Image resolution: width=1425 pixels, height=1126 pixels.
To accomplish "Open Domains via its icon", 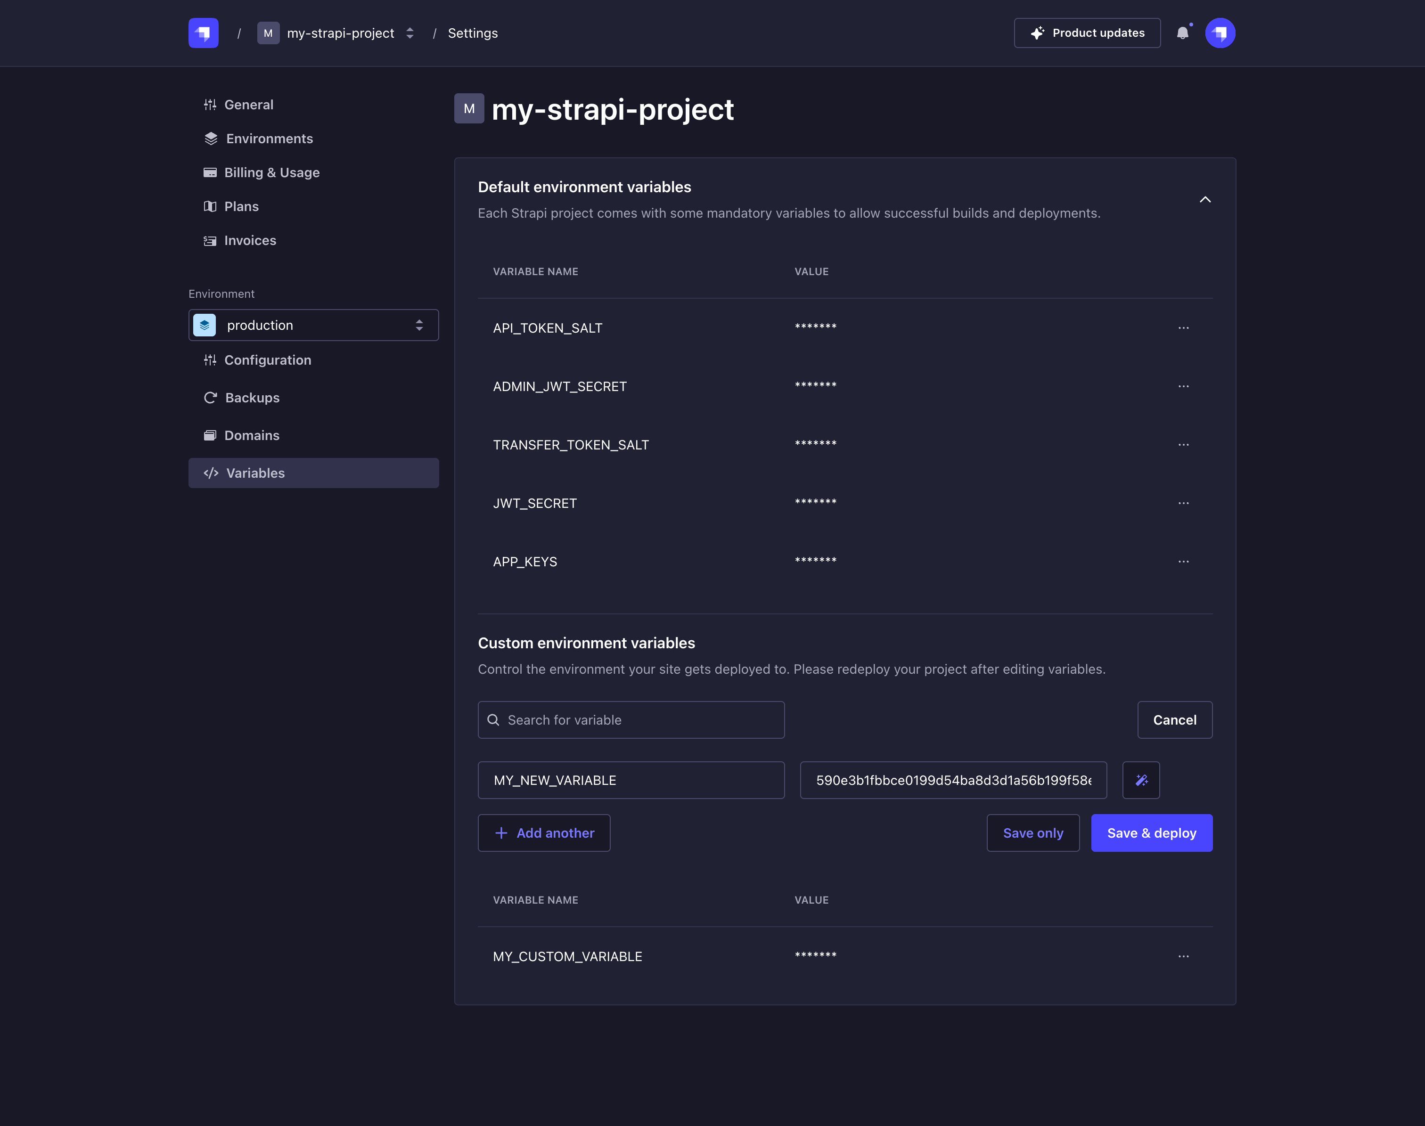I will coord(210,435).
